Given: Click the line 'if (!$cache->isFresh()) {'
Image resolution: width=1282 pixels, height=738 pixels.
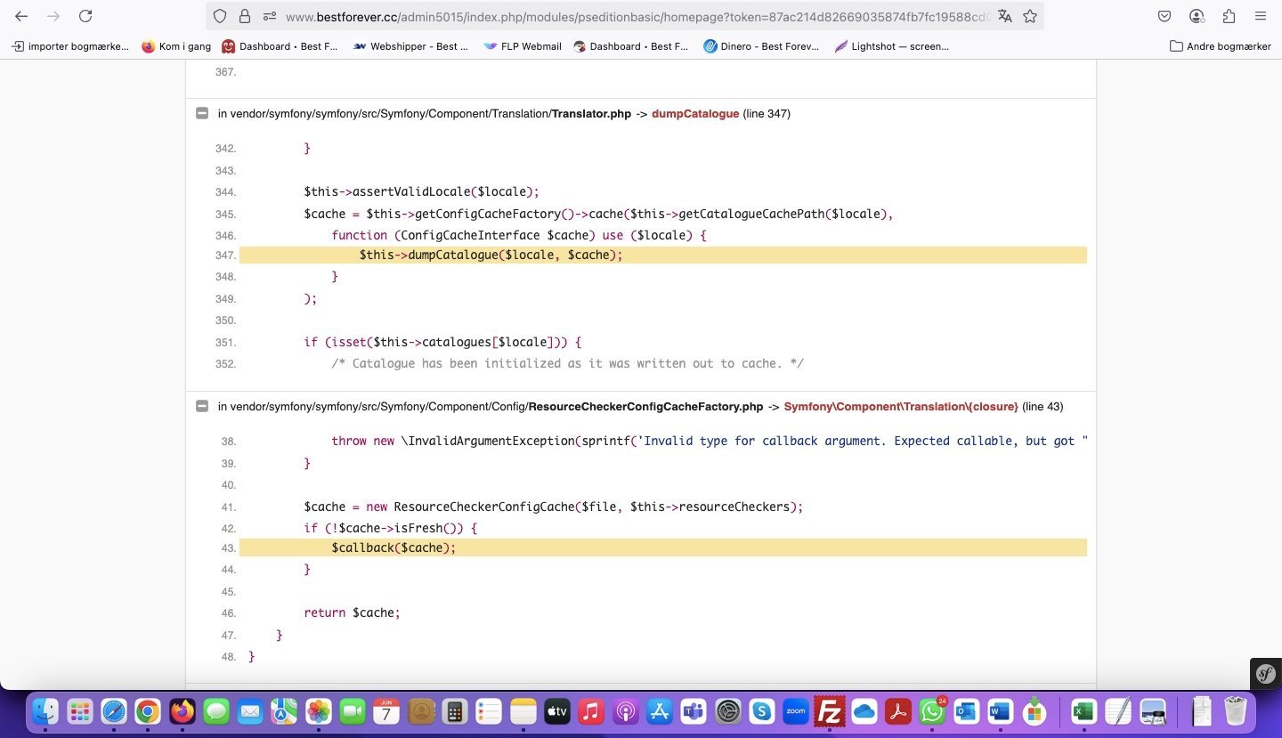Looking at the screenshot, I should coord(391,529).
